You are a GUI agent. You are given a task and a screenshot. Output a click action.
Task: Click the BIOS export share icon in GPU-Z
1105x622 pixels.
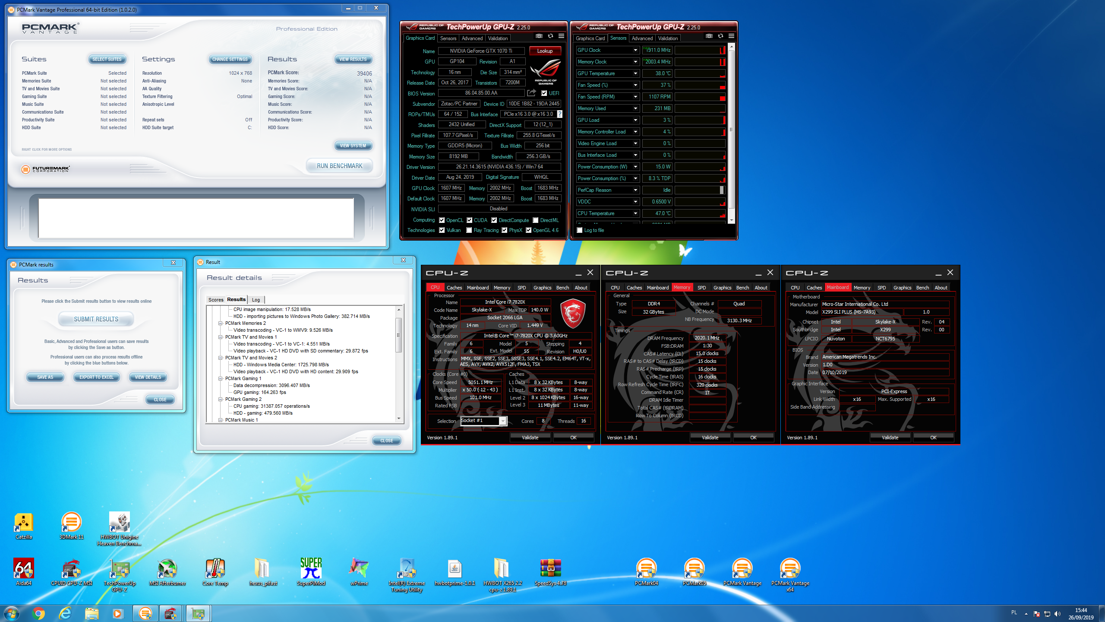(x=532, y=93)
